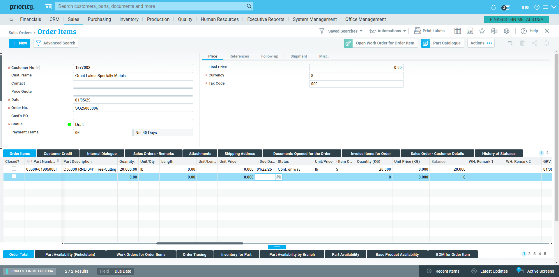Screen dimensions: 559x277
Task: Open the Customer Credit sub-form tab
Action: pyautogui.click(x=58, y=153)
